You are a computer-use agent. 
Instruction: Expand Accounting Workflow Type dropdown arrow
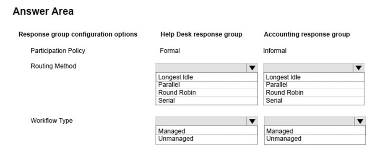[360, 121]
